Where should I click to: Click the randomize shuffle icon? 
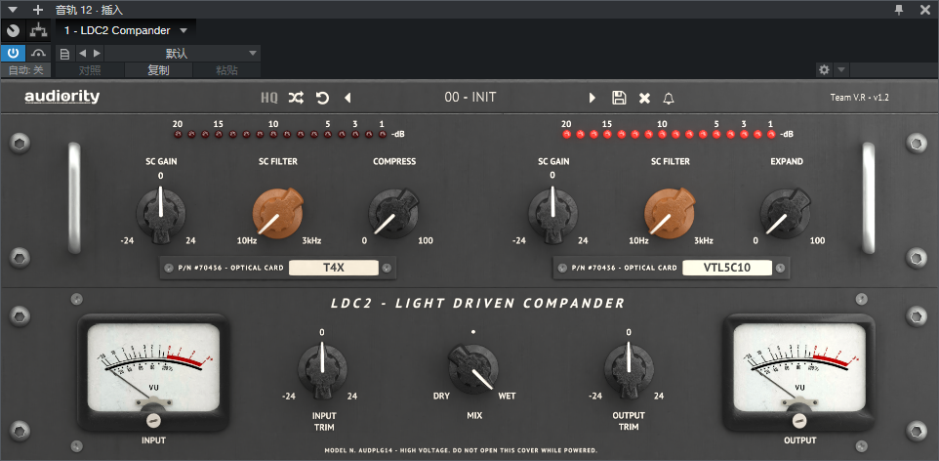[x=296, y=98]
